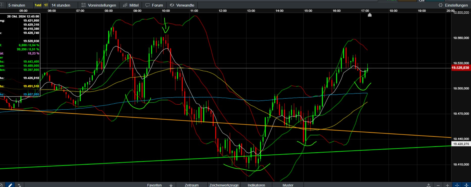The height and width of the screenshot is (187, 471).
Task: Toggle the vertical auto-scale button
Action: point(466,185)
